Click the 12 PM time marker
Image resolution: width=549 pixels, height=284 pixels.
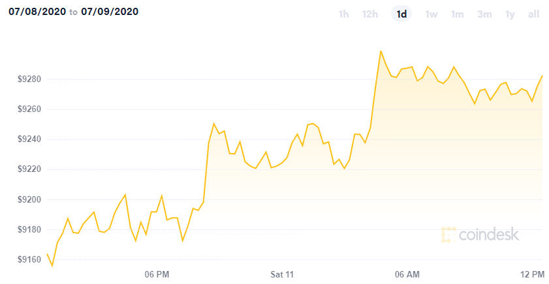coord(532,275)
